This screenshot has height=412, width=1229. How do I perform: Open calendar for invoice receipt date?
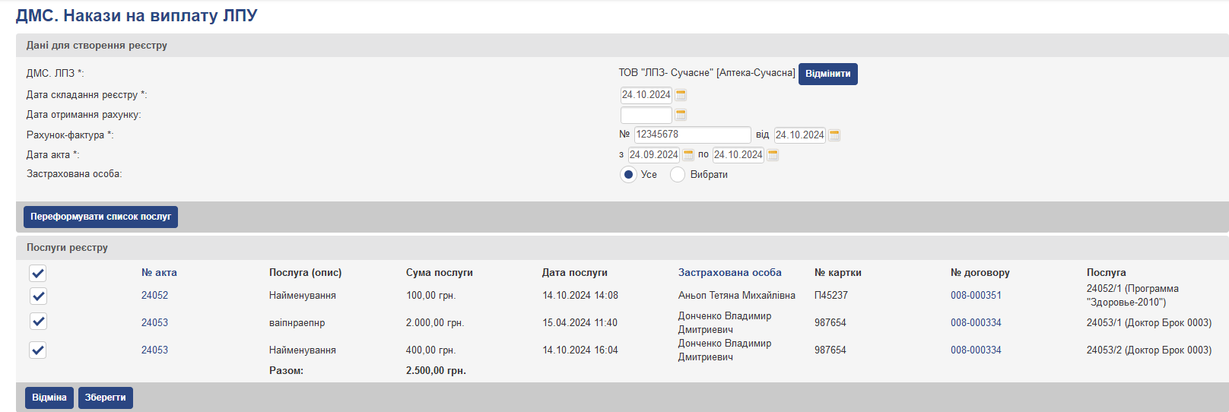point(681,115)
